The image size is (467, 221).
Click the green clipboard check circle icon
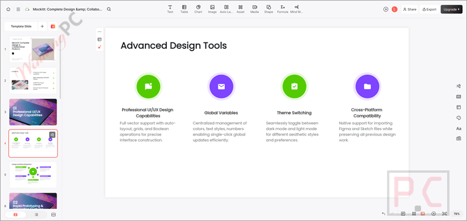294,86
